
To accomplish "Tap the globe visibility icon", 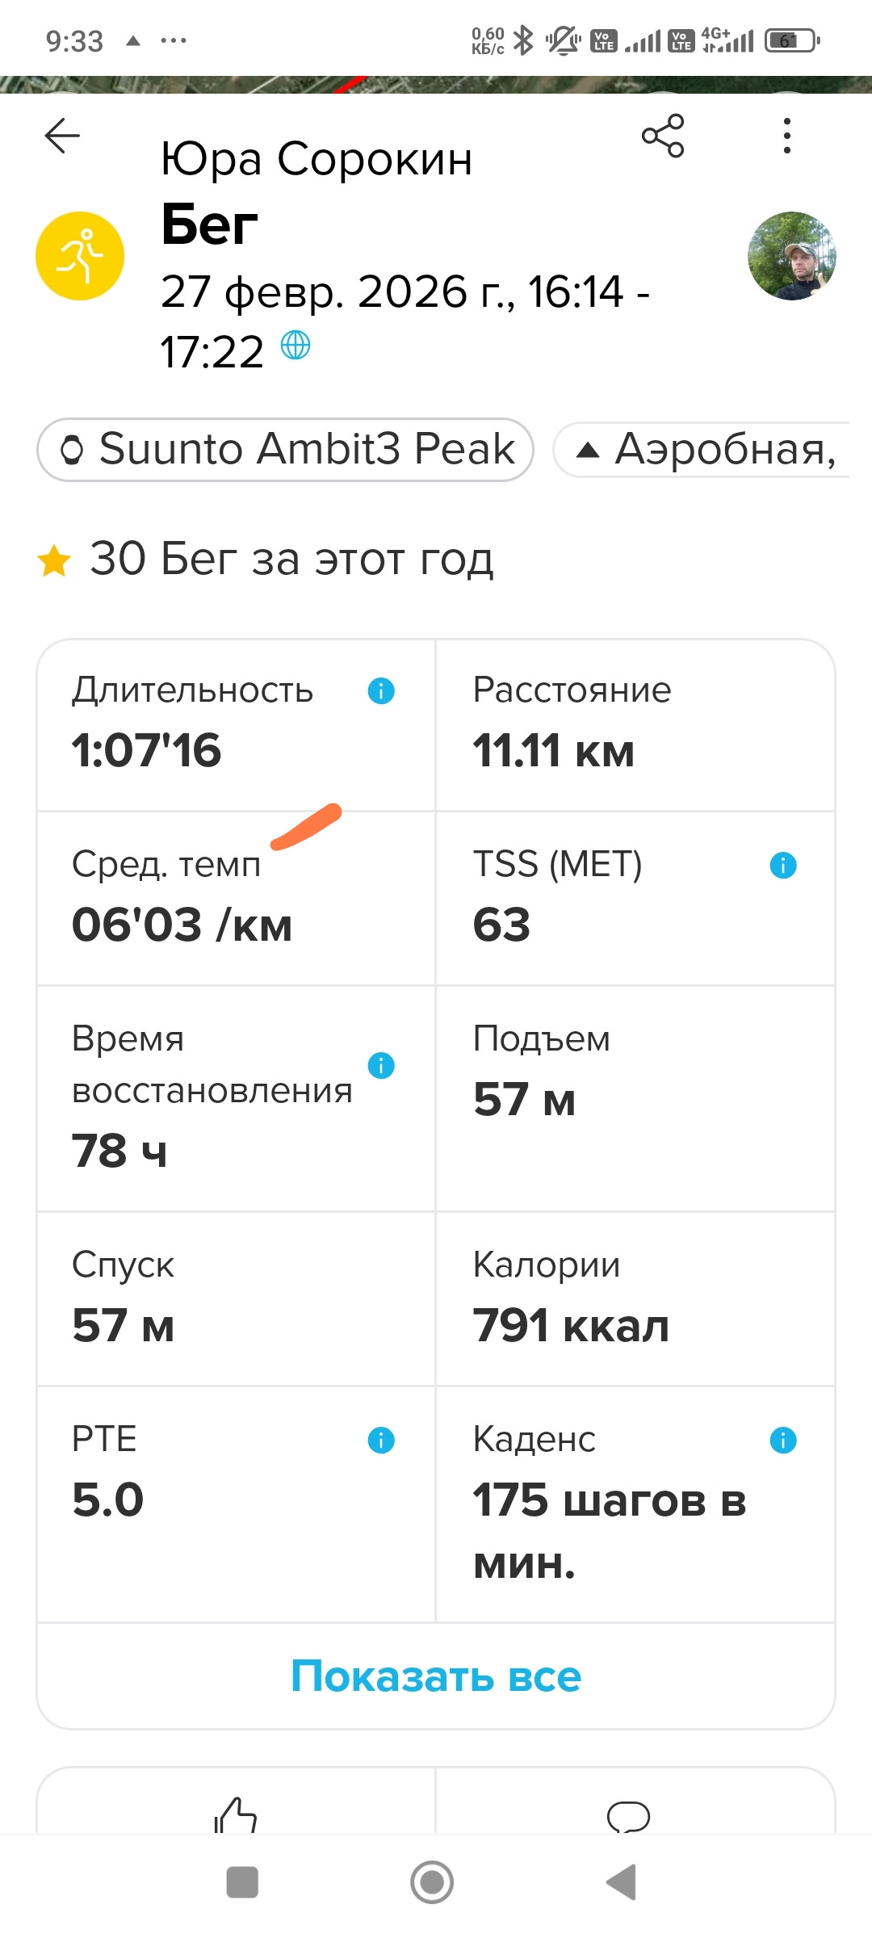I will (x=296, y=345).
